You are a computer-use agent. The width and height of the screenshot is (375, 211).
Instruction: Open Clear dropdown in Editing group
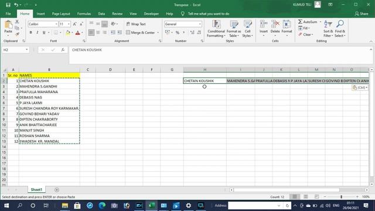306,35
